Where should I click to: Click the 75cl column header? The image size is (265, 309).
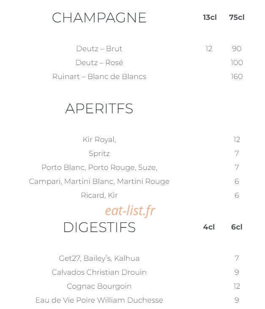coord(237,17)
